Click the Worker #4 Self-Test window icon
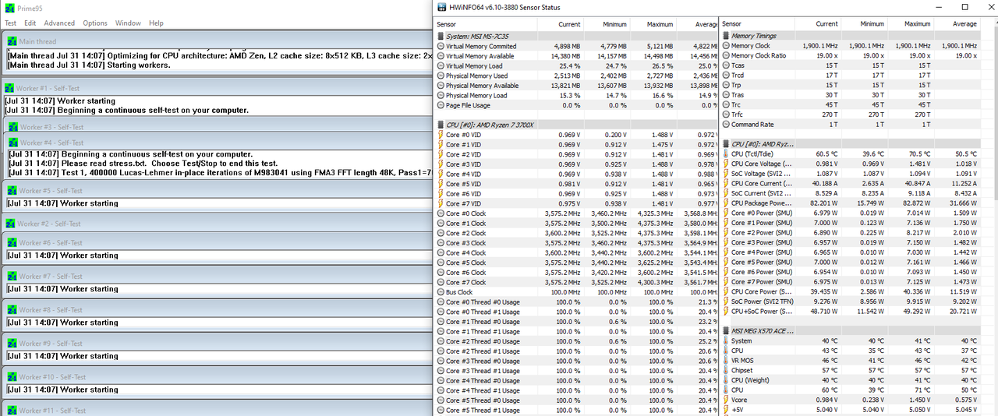Screen dimensions: 998x416 (x=13, y=143)
